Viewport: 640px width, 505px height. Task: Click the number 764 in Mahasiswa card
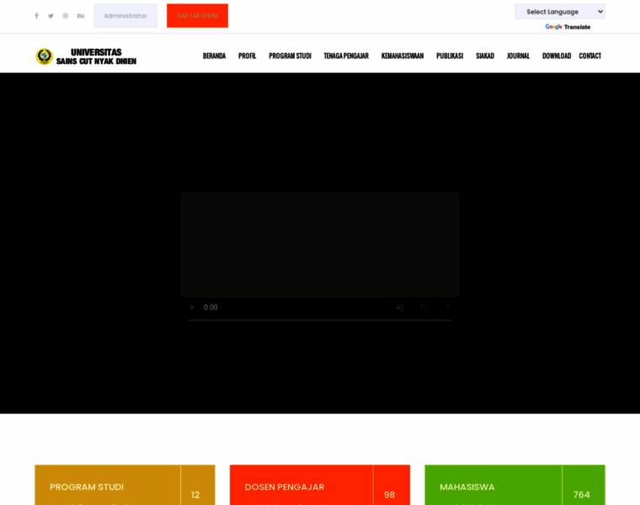point(581,495)
